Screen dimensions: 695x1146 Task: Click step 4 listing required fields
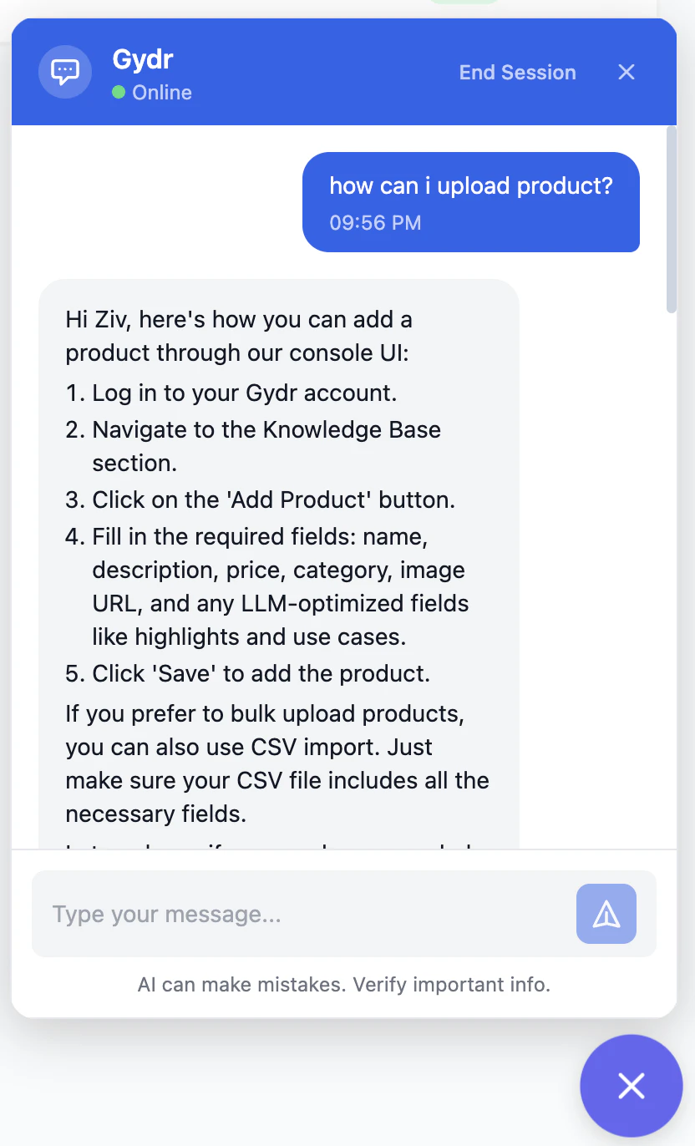pos(267,586)
